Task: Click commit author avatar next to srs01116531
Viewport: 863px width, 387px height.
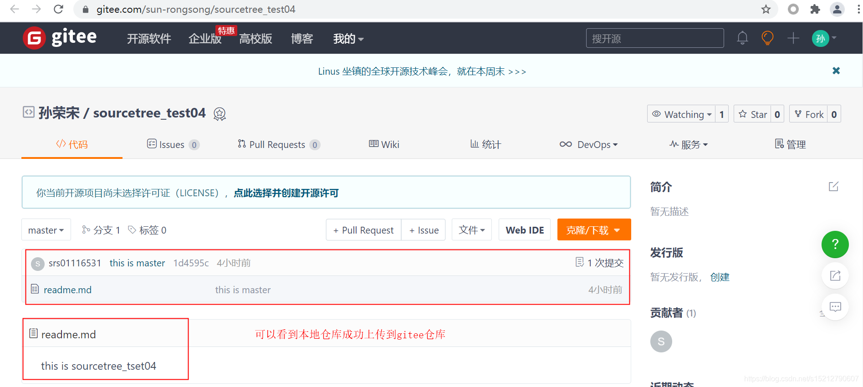Action: point(38,264)
